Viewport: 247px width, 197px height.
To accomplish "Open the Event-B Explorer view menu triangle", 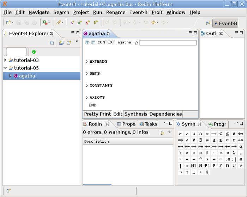I will (77, 41).
